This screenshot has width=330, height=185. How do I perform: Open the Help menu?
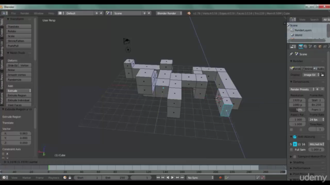tap(51, 13)
